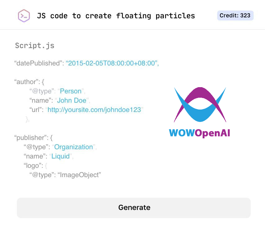Click the datePublished timestamp value

pos(112,63)
